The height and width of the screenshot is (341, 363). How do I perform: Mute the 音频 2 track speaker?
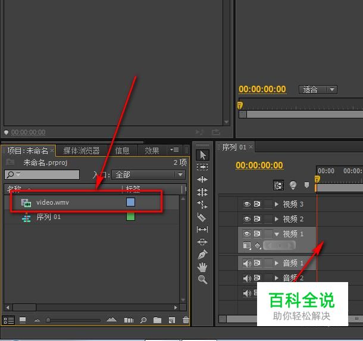(247, 278)
